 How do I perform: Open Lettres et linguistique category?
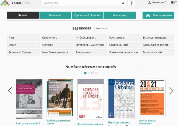point(91,45)
